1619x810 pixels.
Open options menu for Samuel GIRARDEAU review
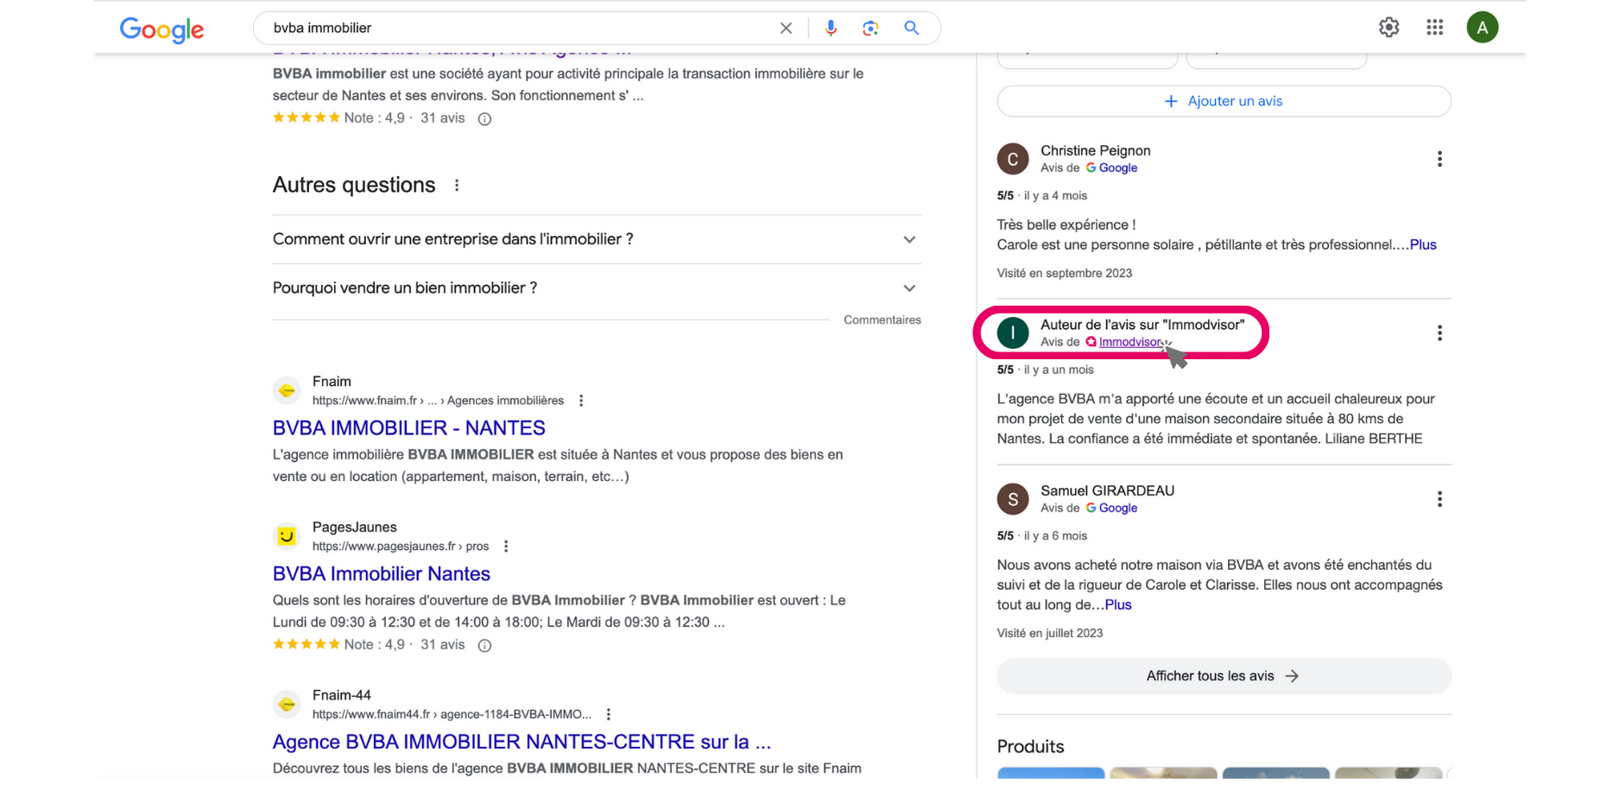pyautogui.click(x=1439, y=499)
